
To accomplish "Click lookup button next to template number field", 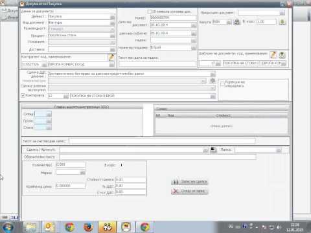I will pos(218,63).
